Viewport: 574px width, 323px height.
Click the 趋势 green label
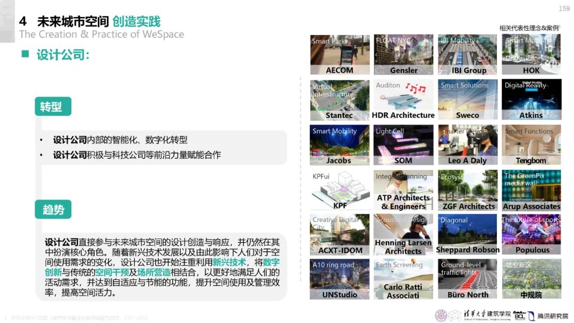53,209
